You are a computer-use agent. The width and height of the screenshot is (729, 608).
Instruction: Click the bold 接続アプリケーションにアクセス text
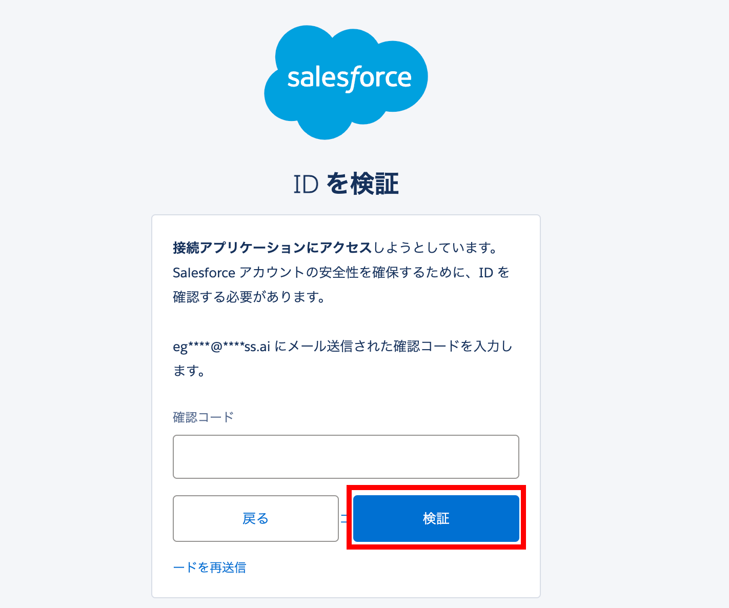272,248
